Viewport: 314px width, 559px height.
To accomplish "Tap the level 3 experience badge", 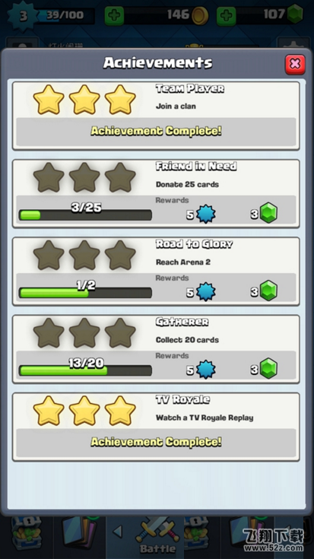I will coord(23,16).
